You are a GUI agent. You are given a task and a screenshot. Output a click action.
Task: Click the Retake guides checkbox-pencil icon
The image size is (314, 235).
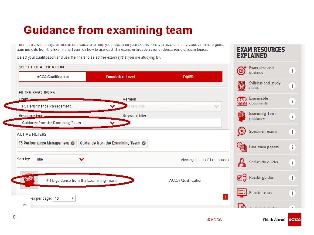pos(242,178)
